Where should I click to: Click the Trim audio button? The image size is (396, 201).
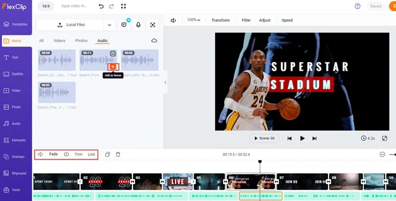click(79, 154)
